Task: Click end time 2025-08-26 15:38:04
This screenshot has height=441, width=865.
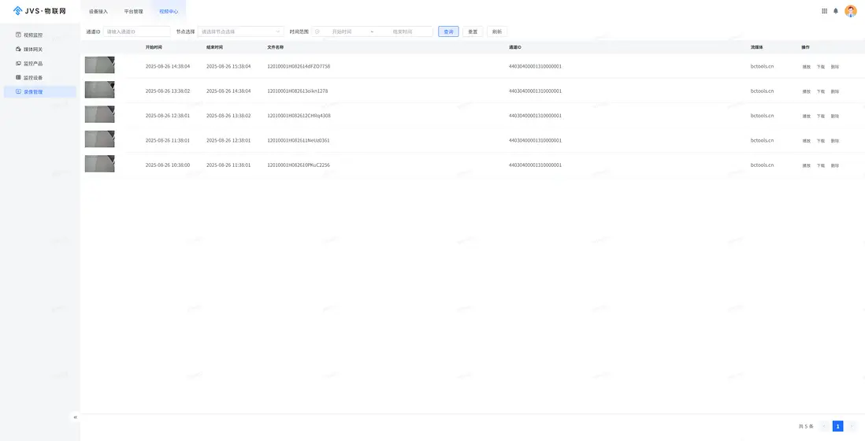Action: [228, 66]
